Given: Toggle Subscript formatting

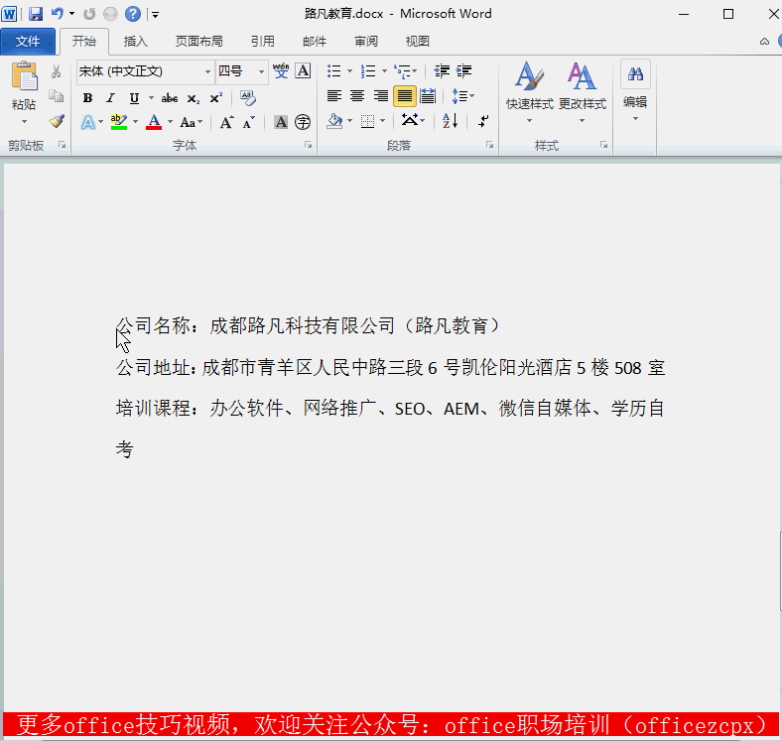Looking at the screenshot, I should coord(193,99).
